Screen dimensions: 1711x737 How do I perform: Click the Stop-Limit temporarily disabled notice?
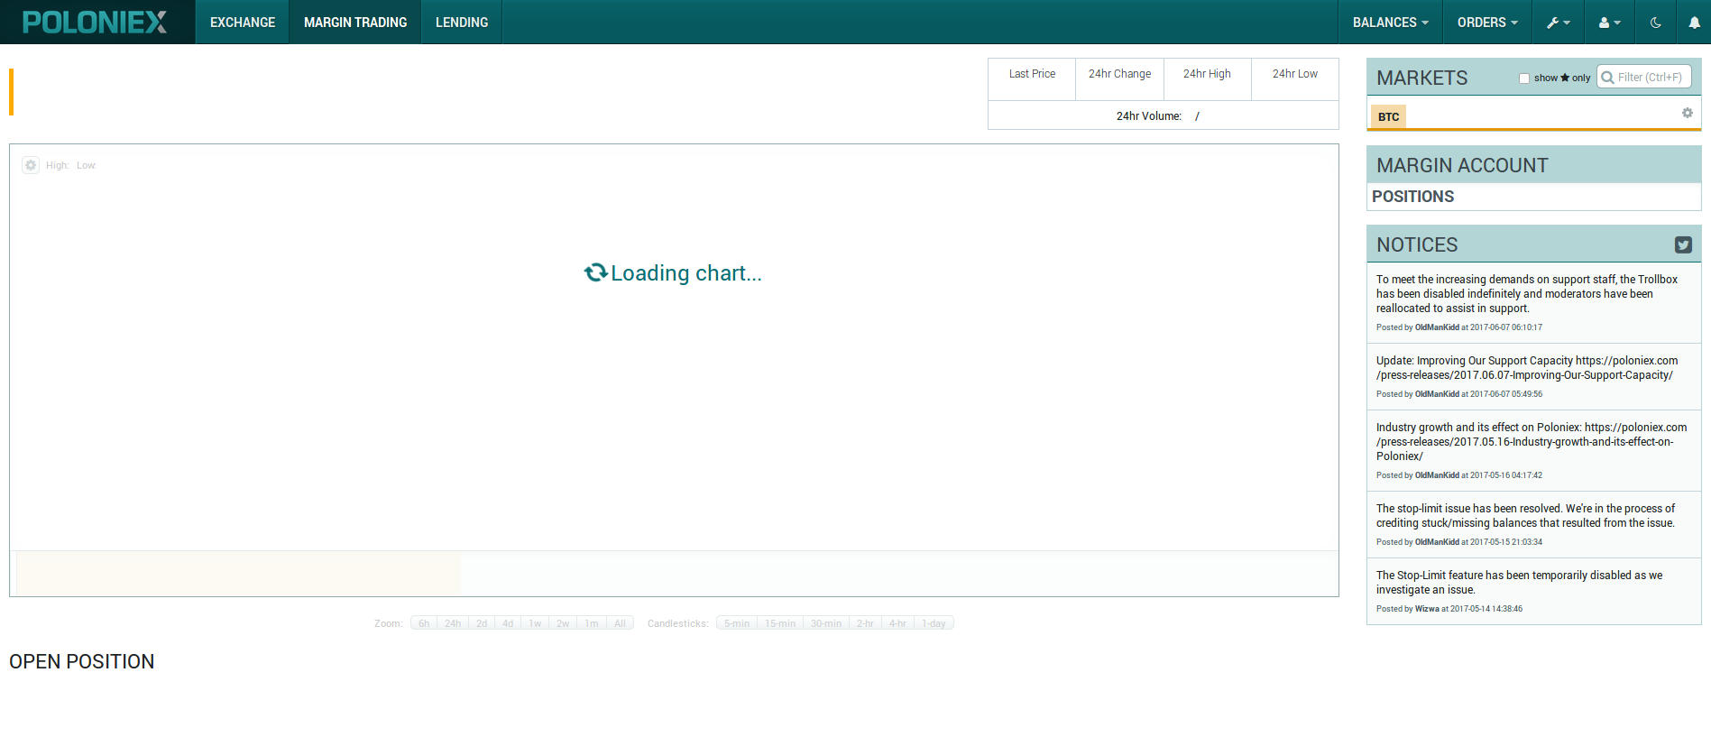coord(1519,583)
